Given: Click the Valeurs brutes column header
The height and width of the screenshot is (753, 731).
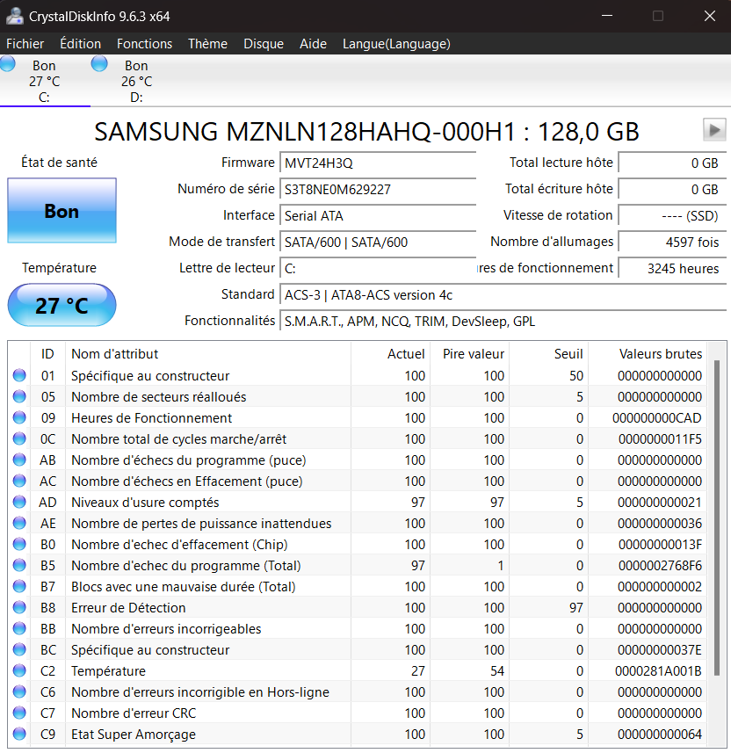Looking at the screenshot, I should (648, 354).
